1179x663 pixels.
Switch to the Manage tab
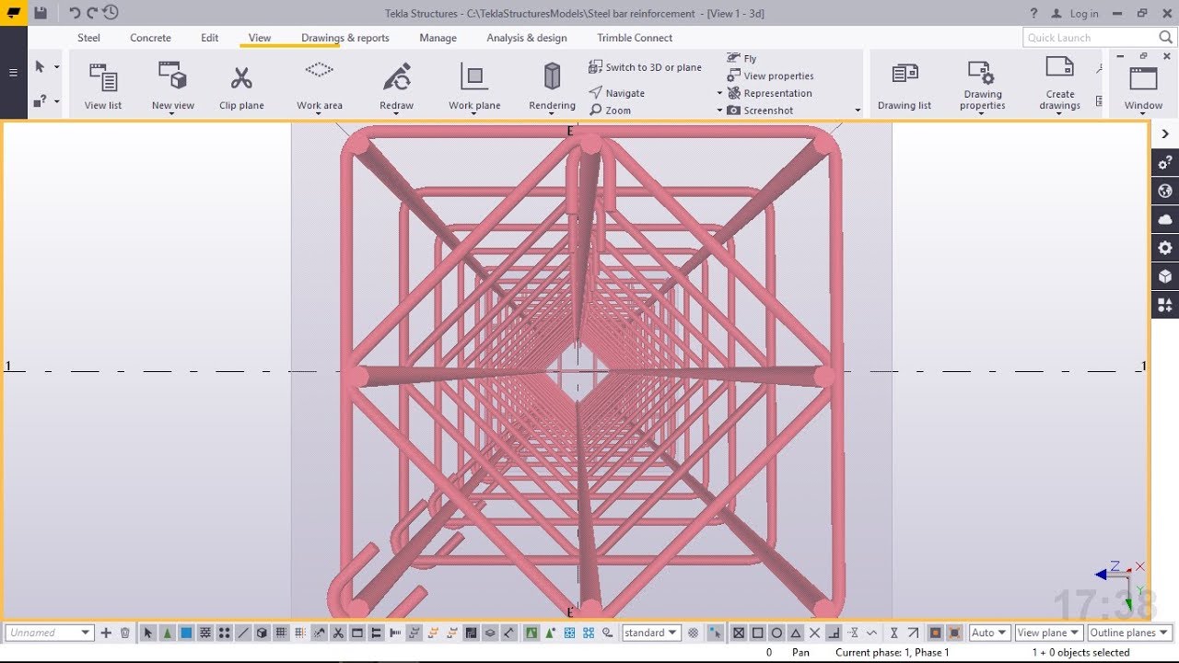(x=438, y=38)
